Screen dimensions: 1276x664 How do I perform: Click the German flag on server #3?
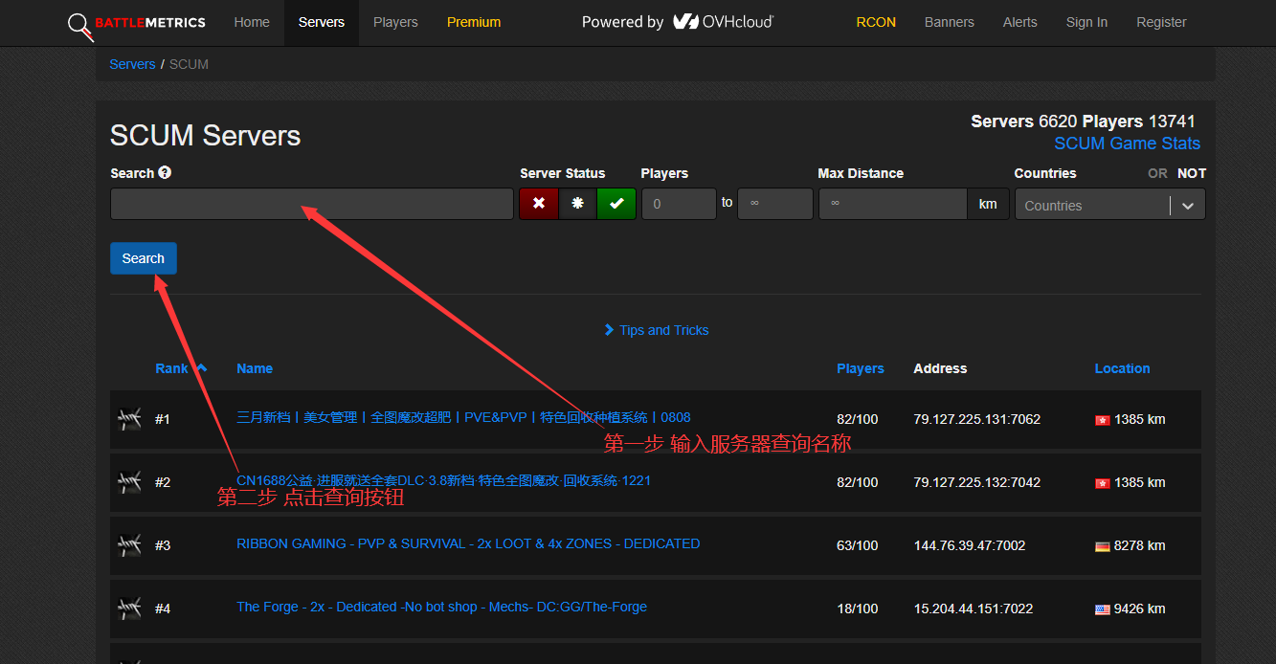coord(1102,546)
